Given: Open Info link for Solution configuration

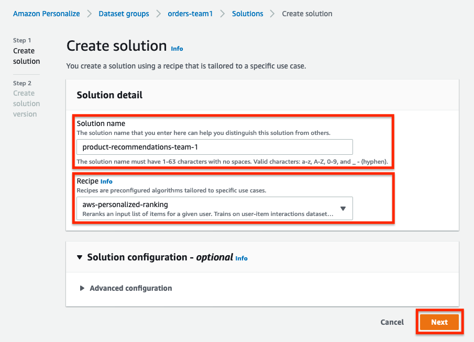Looking at the screenshot, I should pyautogui.click(x=241, y=258).
